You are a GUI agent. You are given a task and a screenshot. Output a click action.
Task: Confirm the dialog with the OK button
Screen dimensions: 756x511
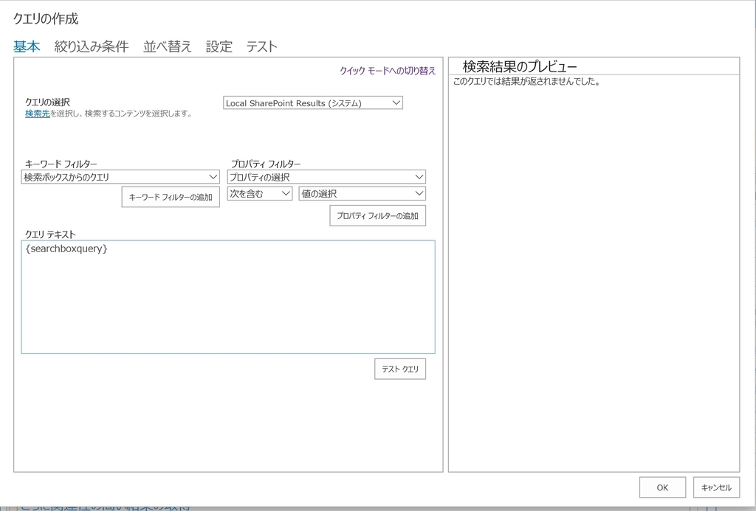pyautogui.click(x=661, y=487)
